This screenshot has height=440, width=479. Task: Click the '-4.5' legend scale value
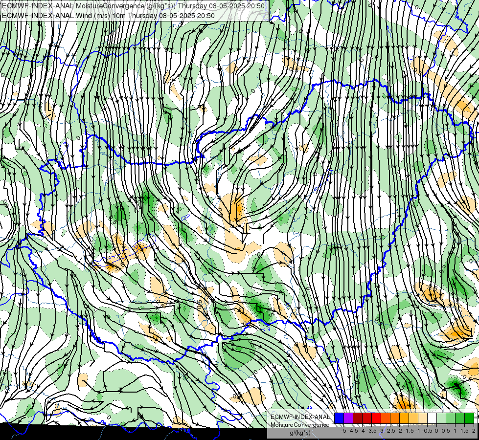click(353, 431)
